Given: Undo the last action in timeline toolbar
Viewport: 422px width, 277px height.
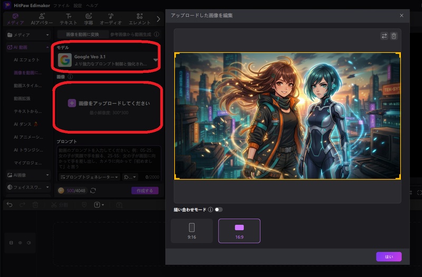Looking at the screenshot, I should (x=9, y=205).
